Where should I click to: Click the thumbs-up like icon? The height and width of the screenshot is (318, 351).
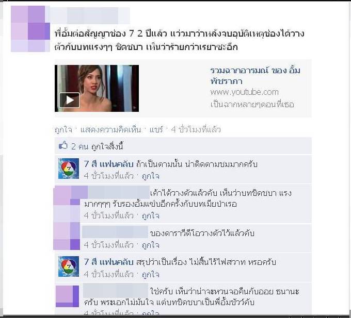click(x=63, y=145)
